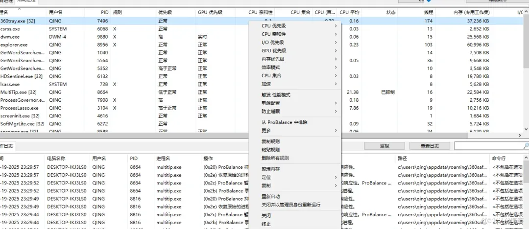
Task: Click the down arrow of the process list vertical scrollbar
Action: (x=526, y=129)
